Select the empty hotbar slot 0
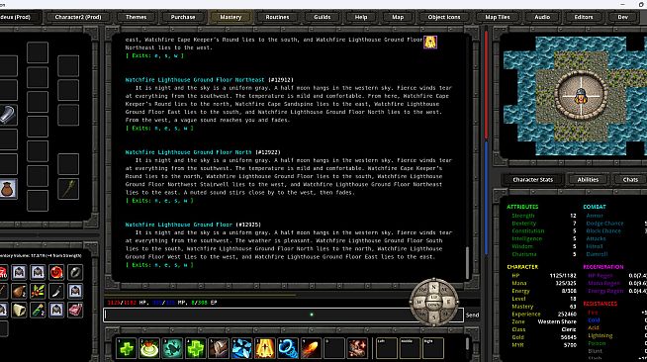 coord(333,348)
